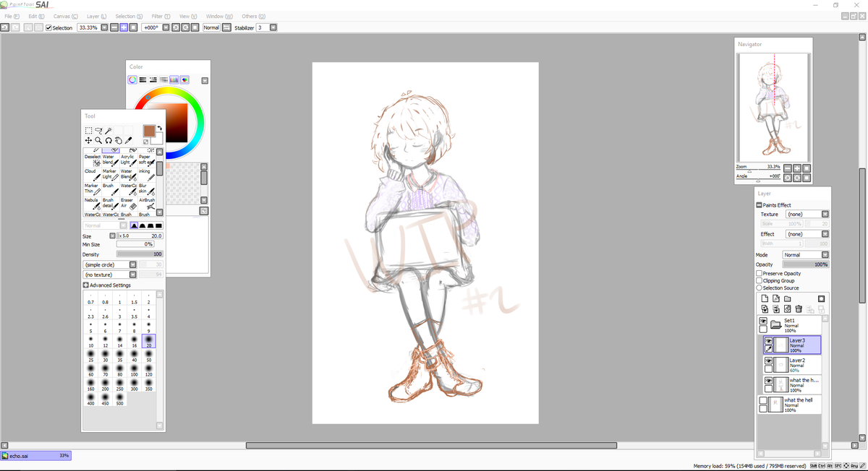Open the layer blending Mode dropdown
The image size is (868, 471).
tap(825, 255)
